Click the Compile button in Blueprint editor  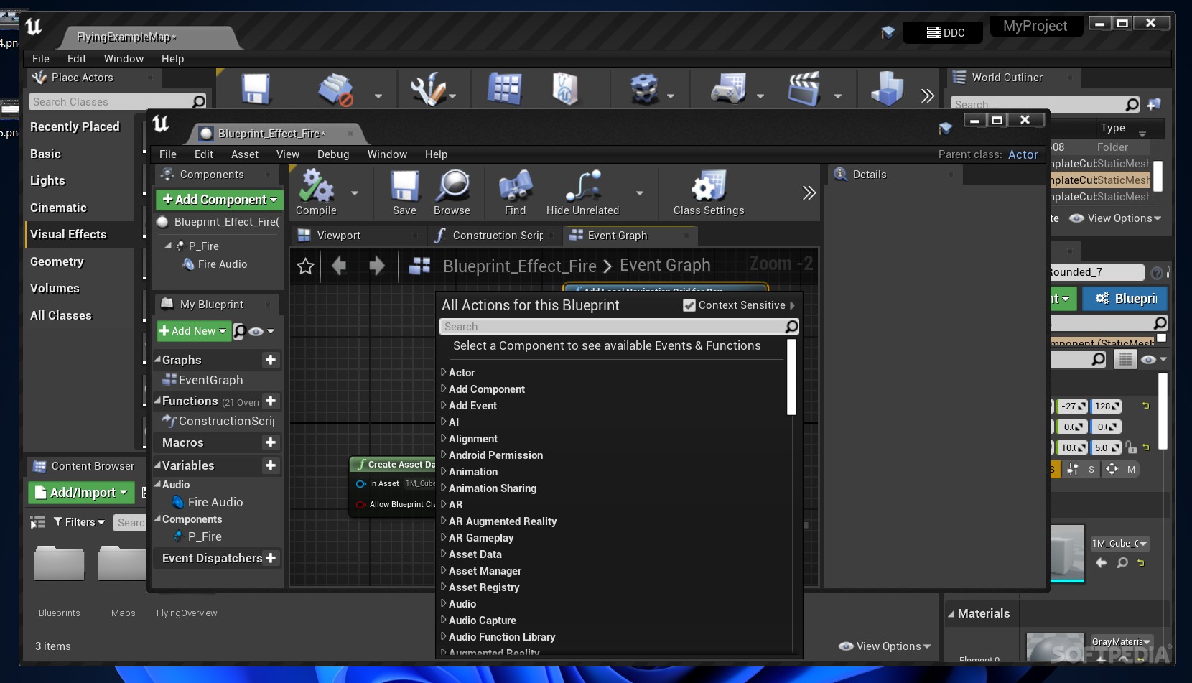316,192
